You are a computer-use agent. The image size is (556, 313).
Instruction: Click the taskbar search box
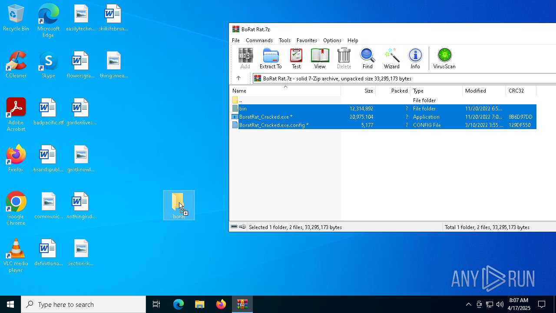click(83, 304)
